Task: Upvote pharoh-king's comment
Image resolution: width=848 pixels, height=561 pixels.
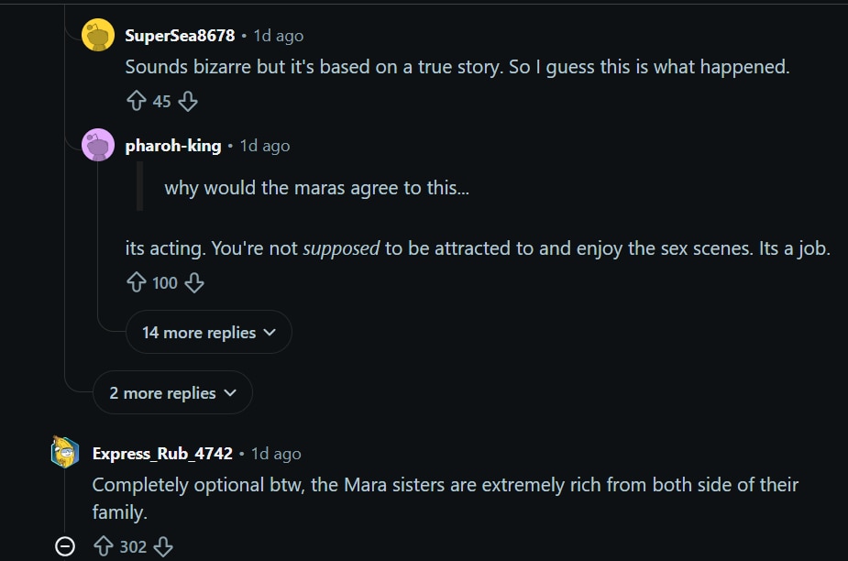Action: click(137, 282)
